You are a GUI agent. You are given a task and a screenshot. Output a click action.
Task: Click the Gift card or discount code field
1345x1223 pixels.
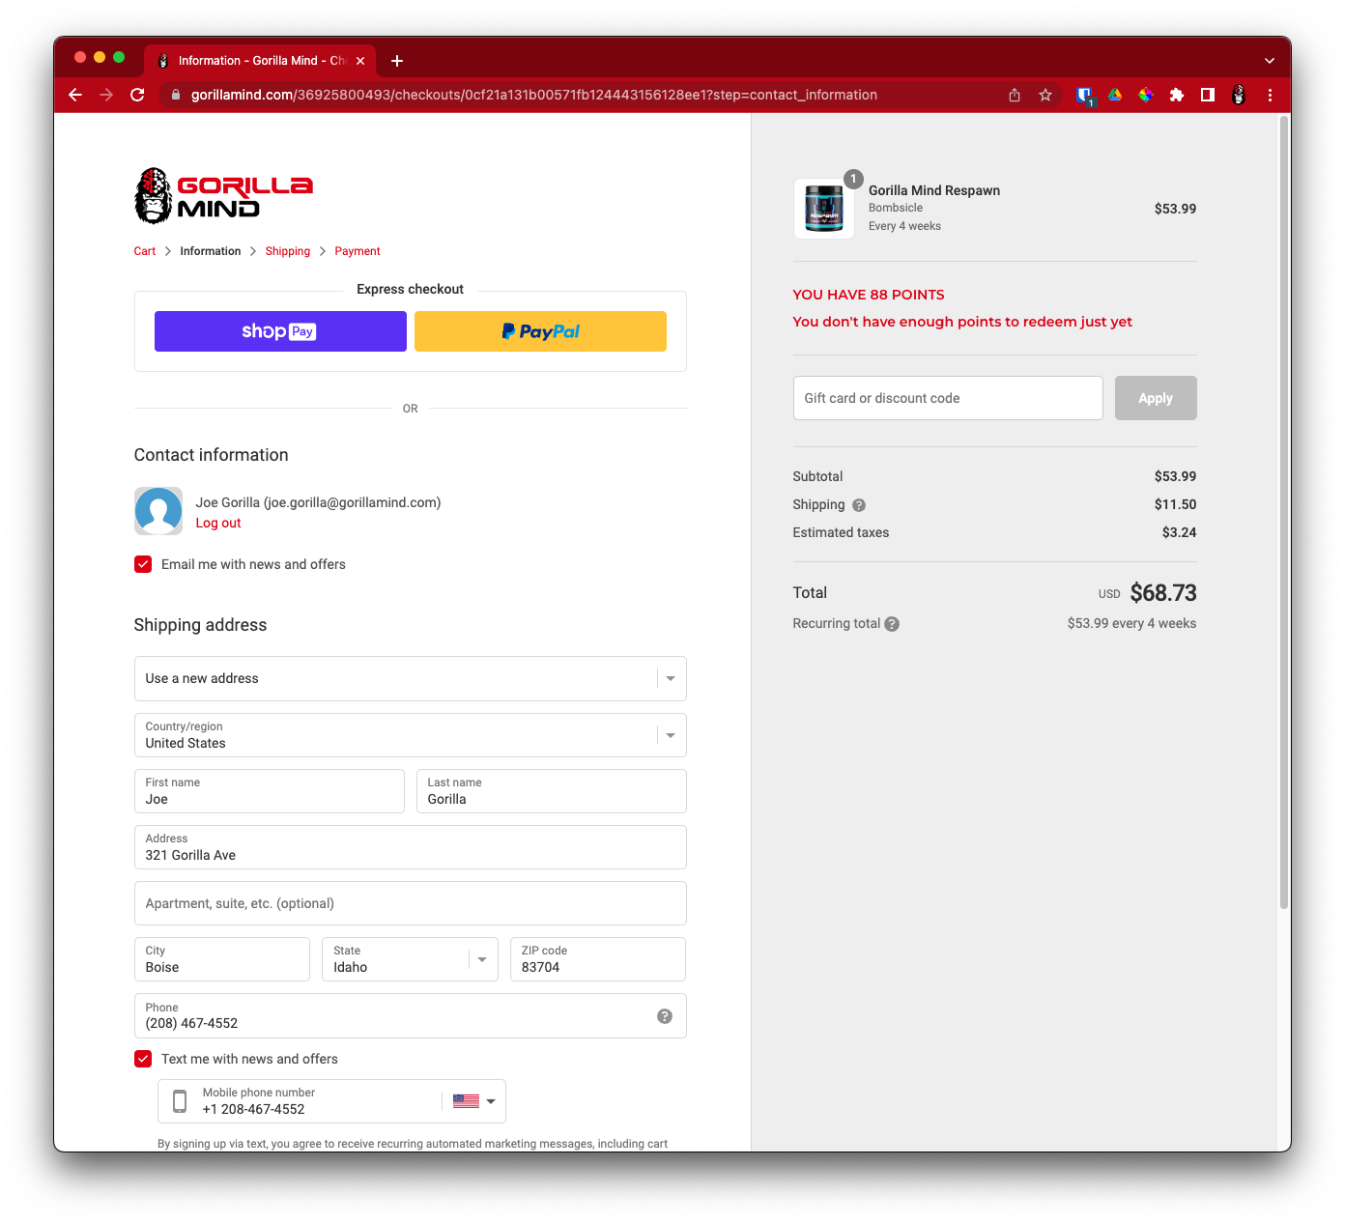pos(947,398)
